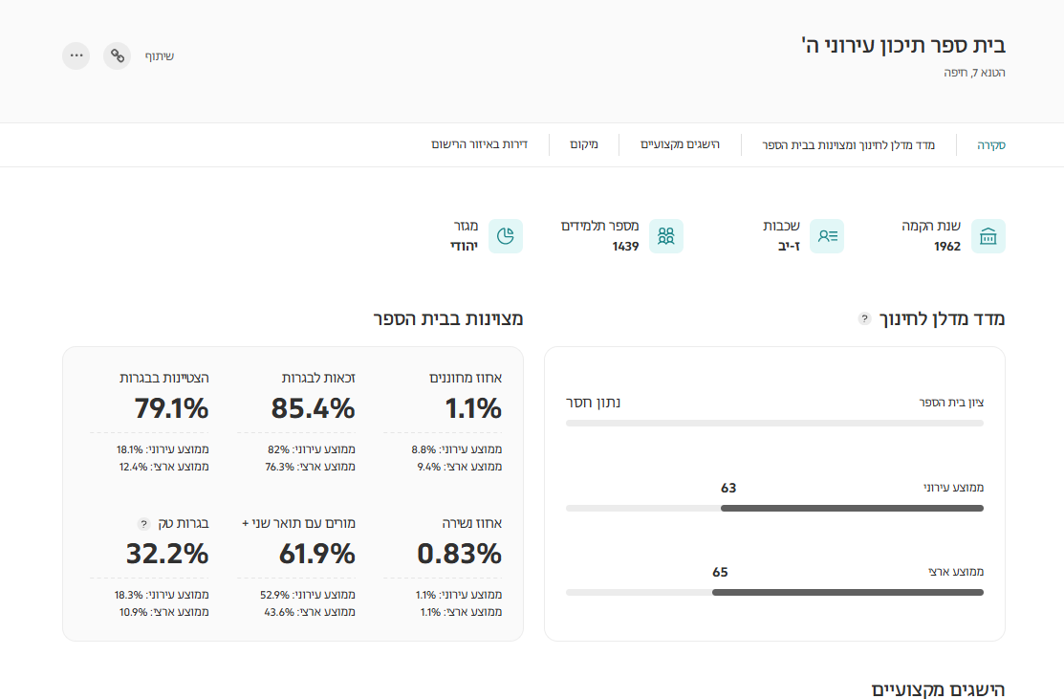Switch to the סקירה tab
1064x699 pixels.
click(x=990, y=145)
